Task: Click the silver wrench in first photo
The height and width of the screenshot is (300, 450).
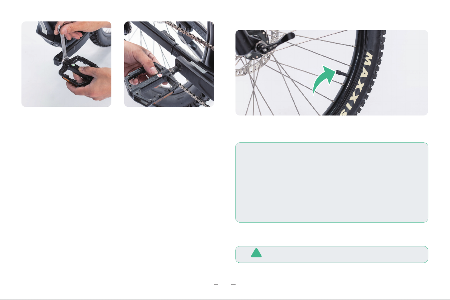Action: (x=63, y=44)
